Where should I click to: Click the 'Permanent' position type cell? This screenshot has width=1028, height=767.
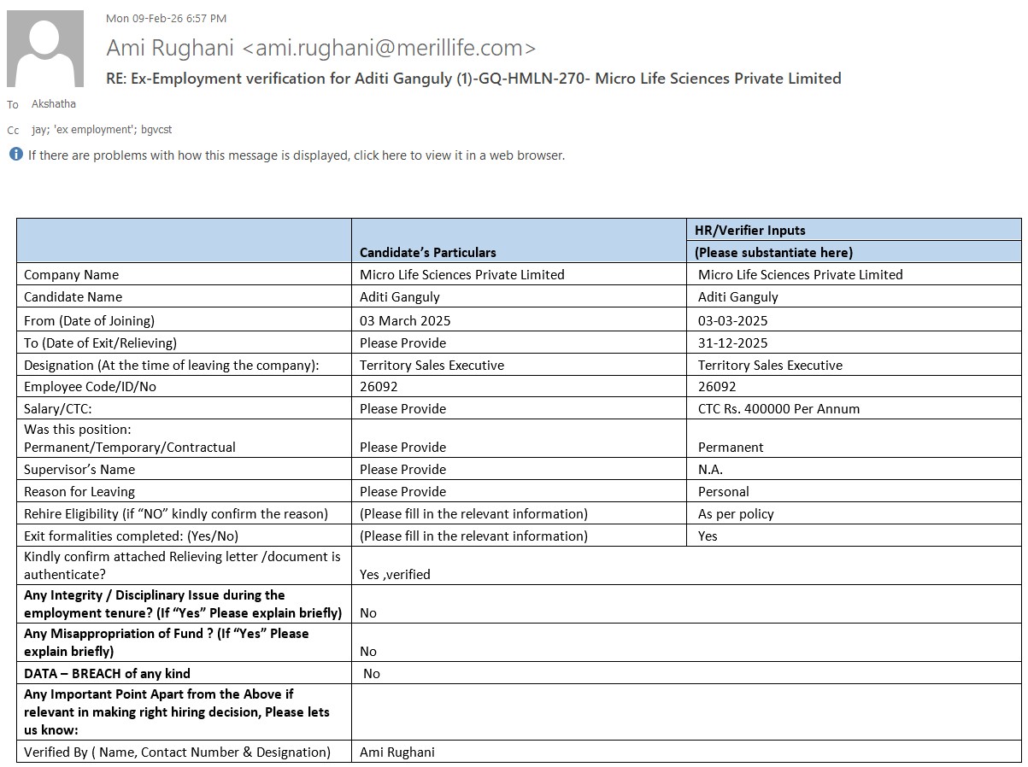(731, 447)
